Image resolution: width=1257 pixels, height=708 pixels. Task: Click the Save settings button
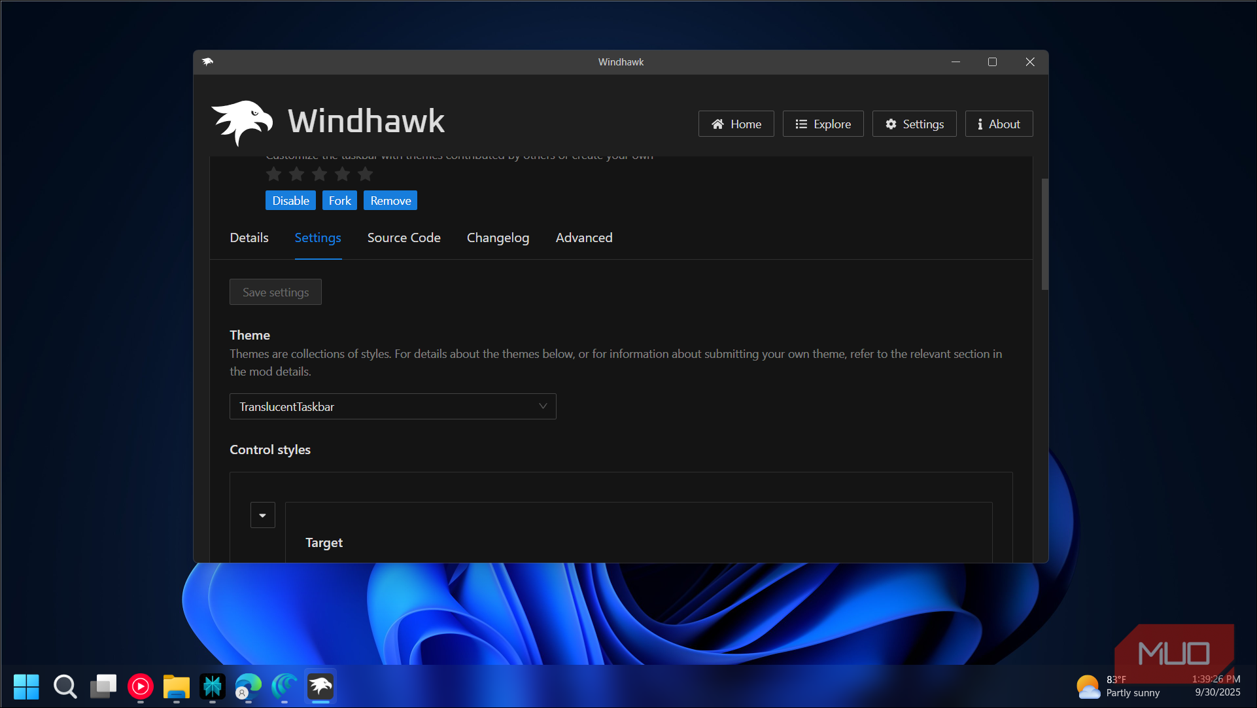point(275,292)
